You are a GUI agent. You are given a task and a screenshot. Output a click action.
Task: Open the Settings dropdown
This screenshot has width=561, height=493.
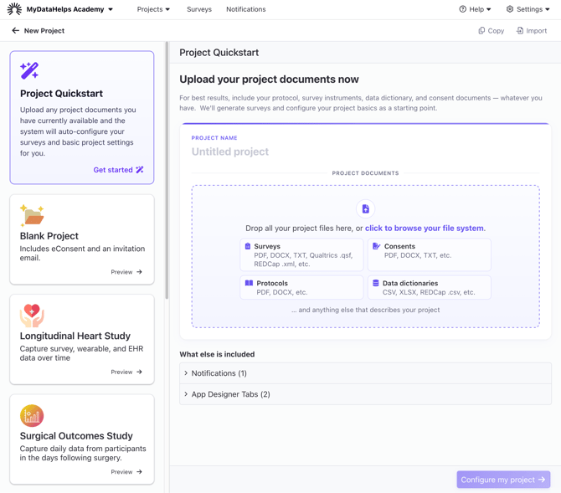coord(528,9)
